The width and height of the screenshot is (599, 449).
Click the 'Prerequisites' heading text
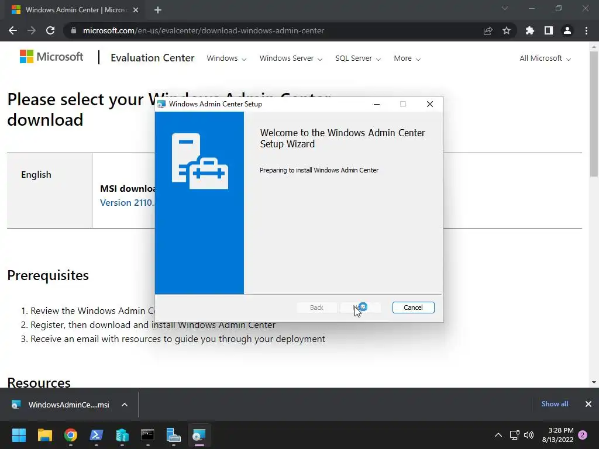click(48, 275)
